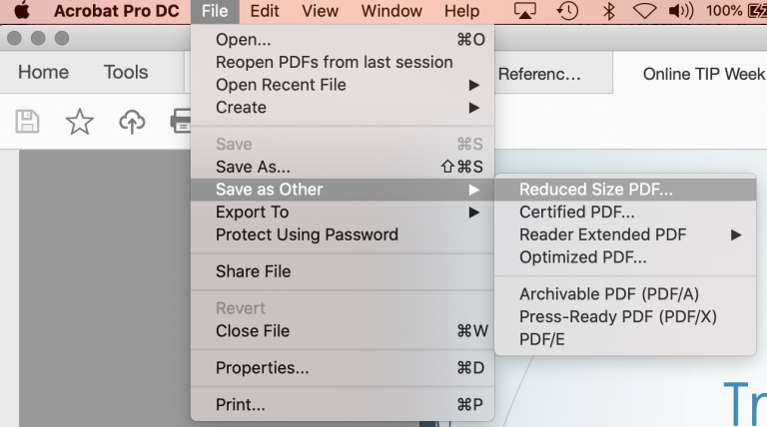This screenshot has height=427, width=767.
Task: Click the Bluetooth status icon
Action: (x=609, y=11)
